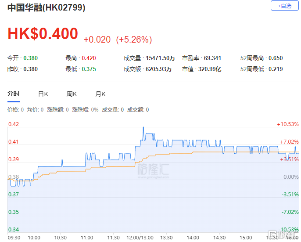Add stock via the +自选 button

coord(284,6)
